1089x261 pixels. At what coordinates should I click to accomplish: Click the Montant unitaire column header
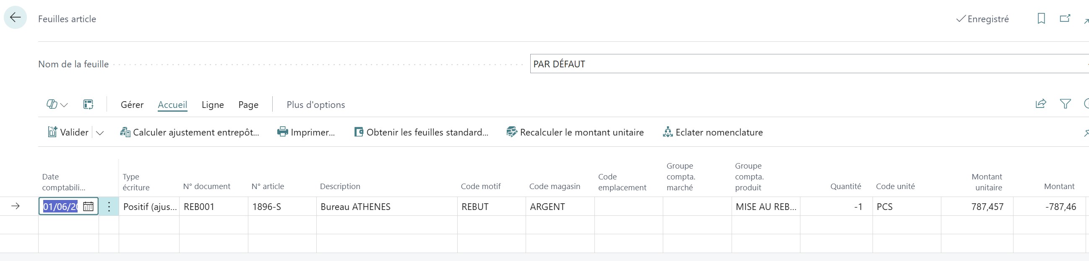987,182
